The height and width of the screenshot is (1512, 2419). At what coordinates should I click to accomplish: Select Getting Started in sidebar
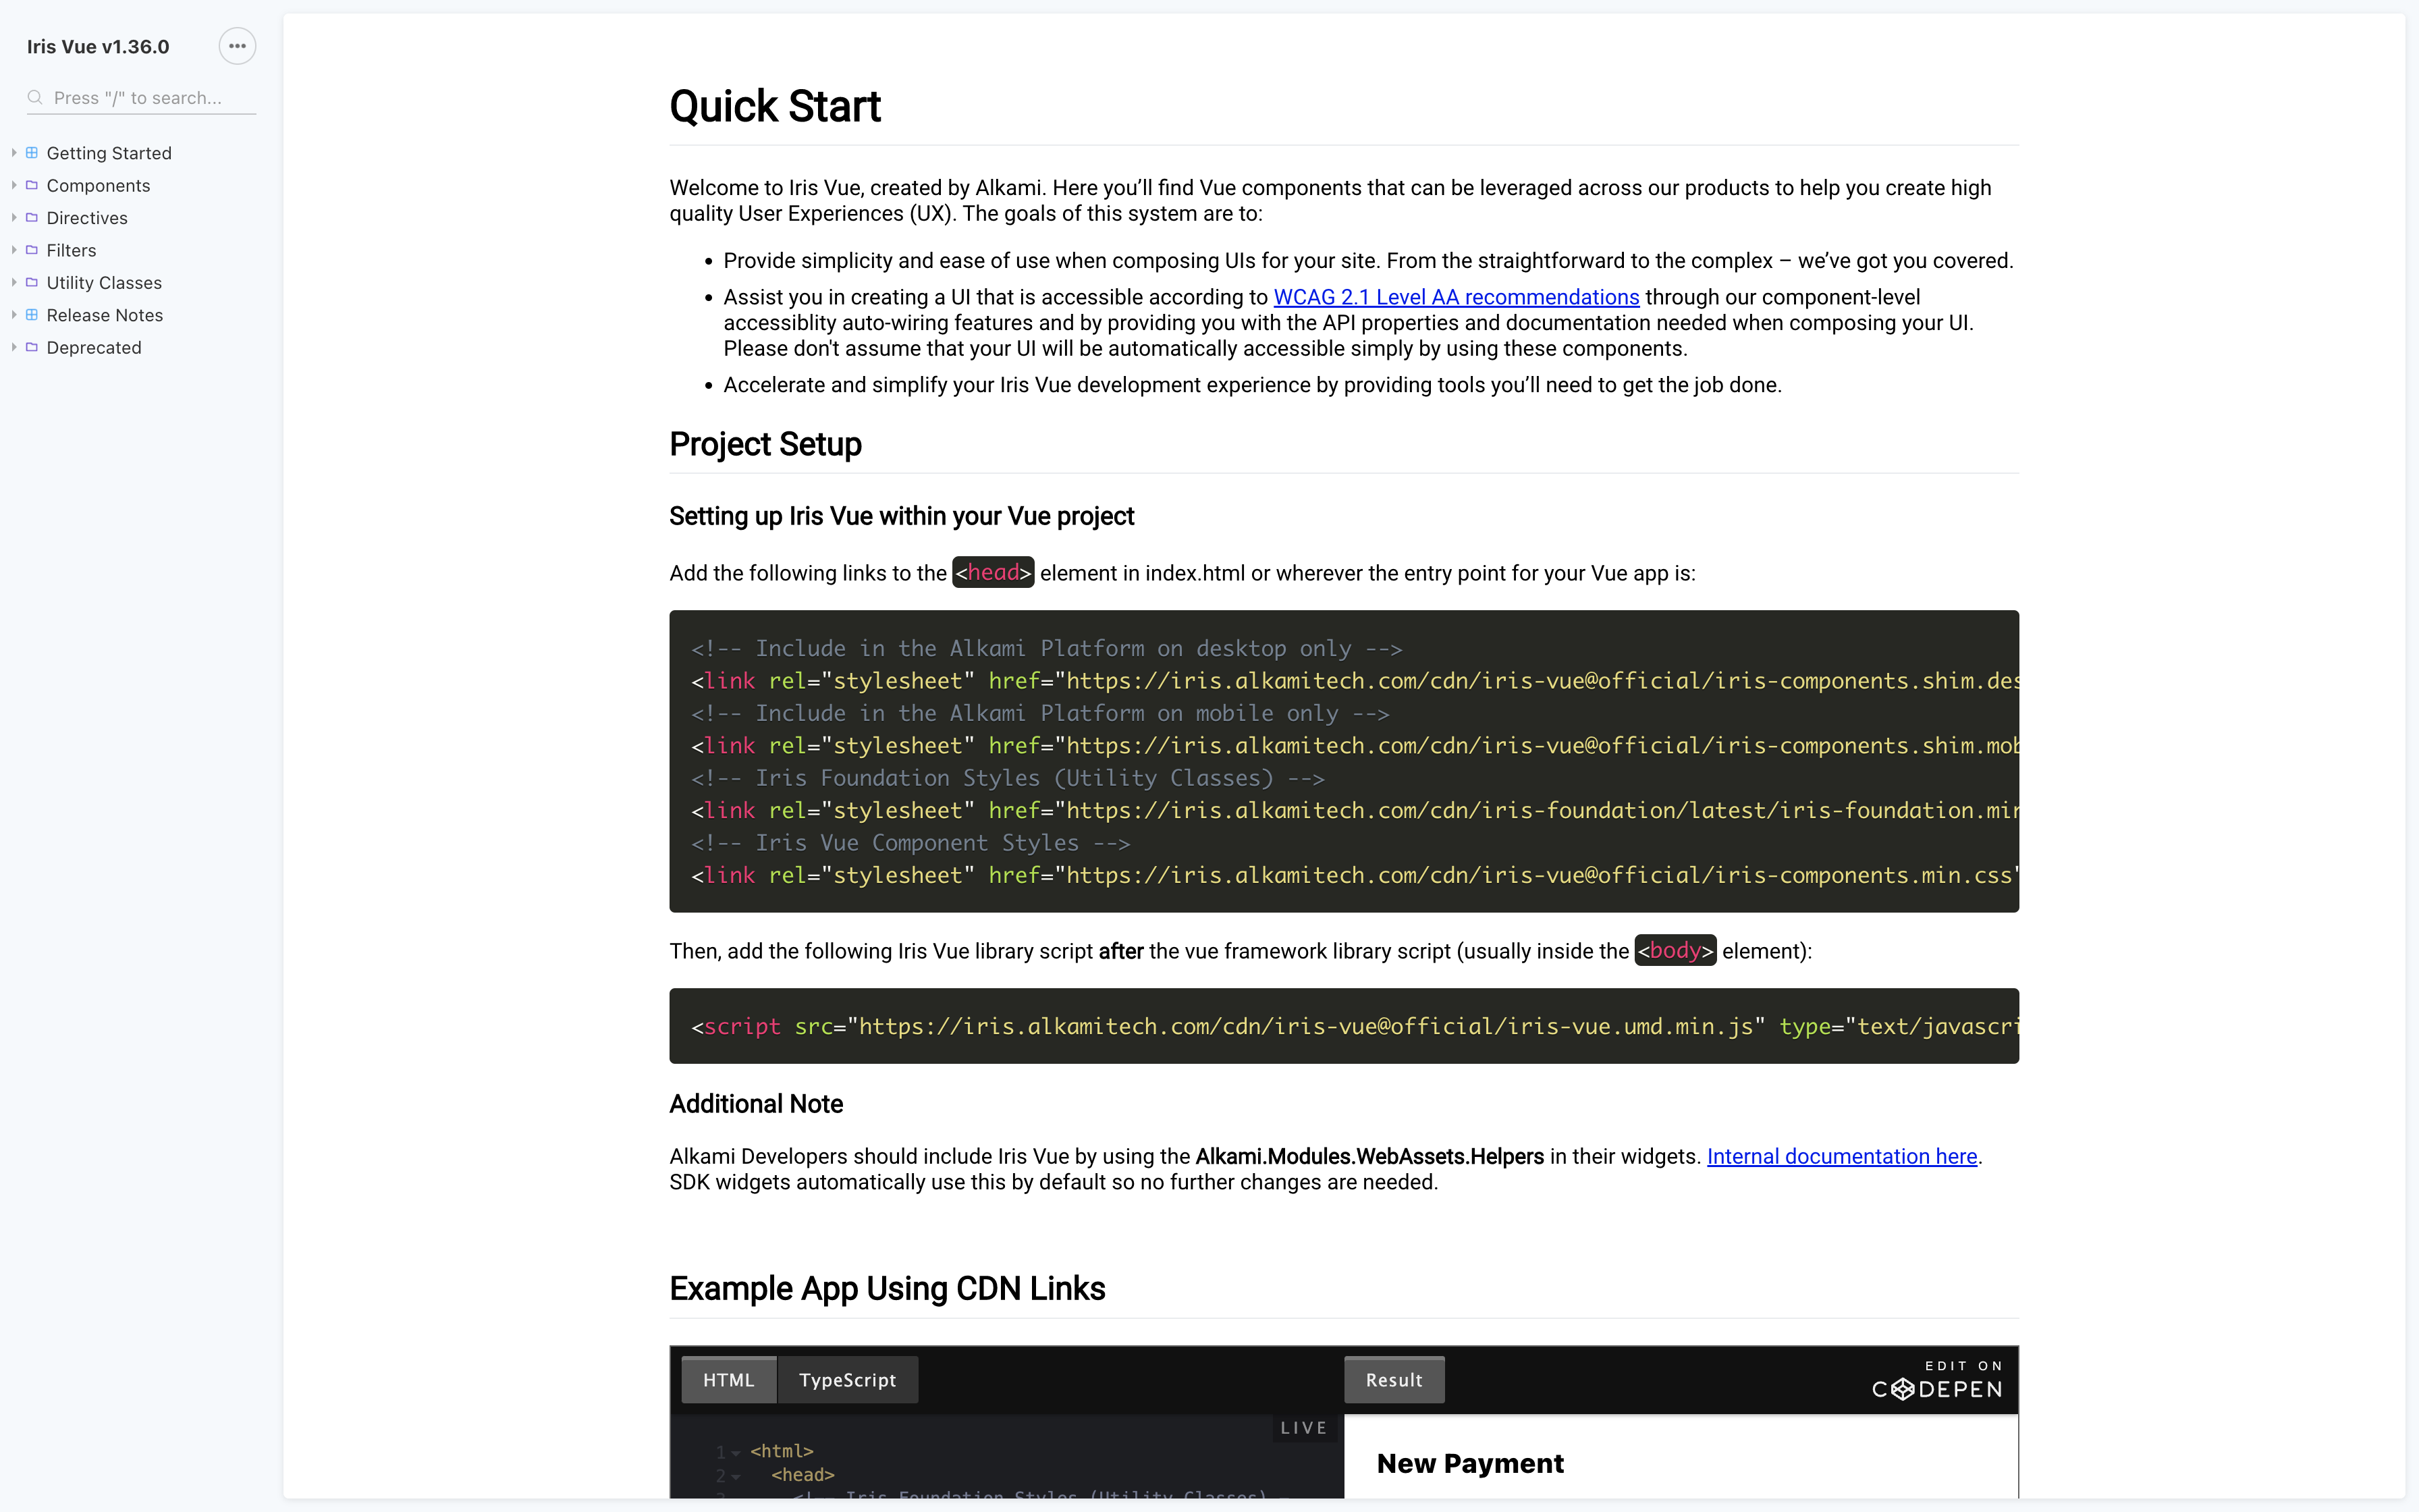(x=109, y=153)
